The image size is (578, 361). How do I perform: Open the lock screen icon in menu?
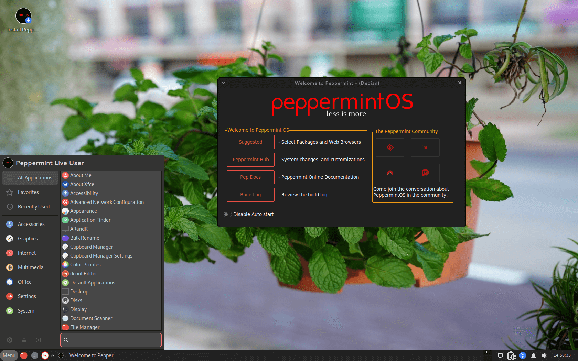(24, 340)
